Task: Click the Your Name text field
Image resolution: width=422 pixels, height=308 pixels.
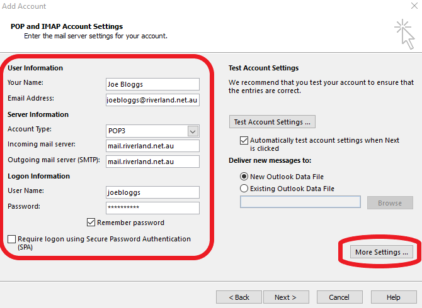Action: (x=152, y=84)
